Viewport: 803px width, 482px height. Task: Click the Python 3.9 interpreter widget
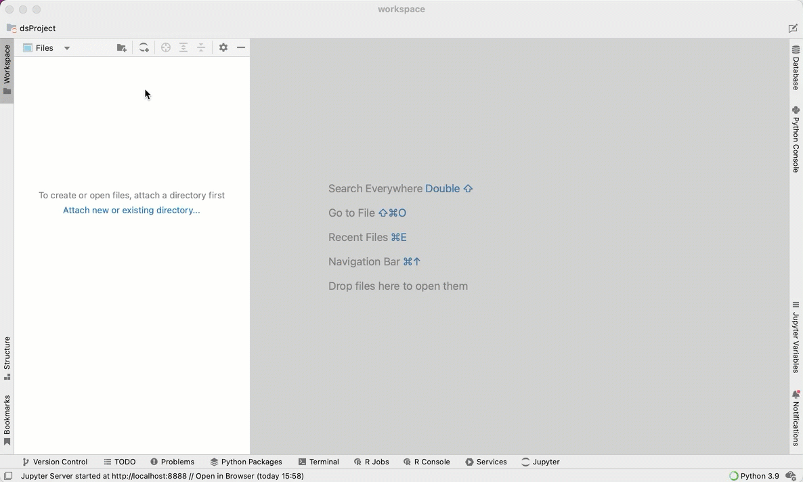754,476
